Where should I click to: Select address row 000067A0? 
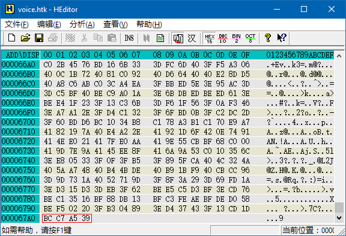(x=18, y=218)
